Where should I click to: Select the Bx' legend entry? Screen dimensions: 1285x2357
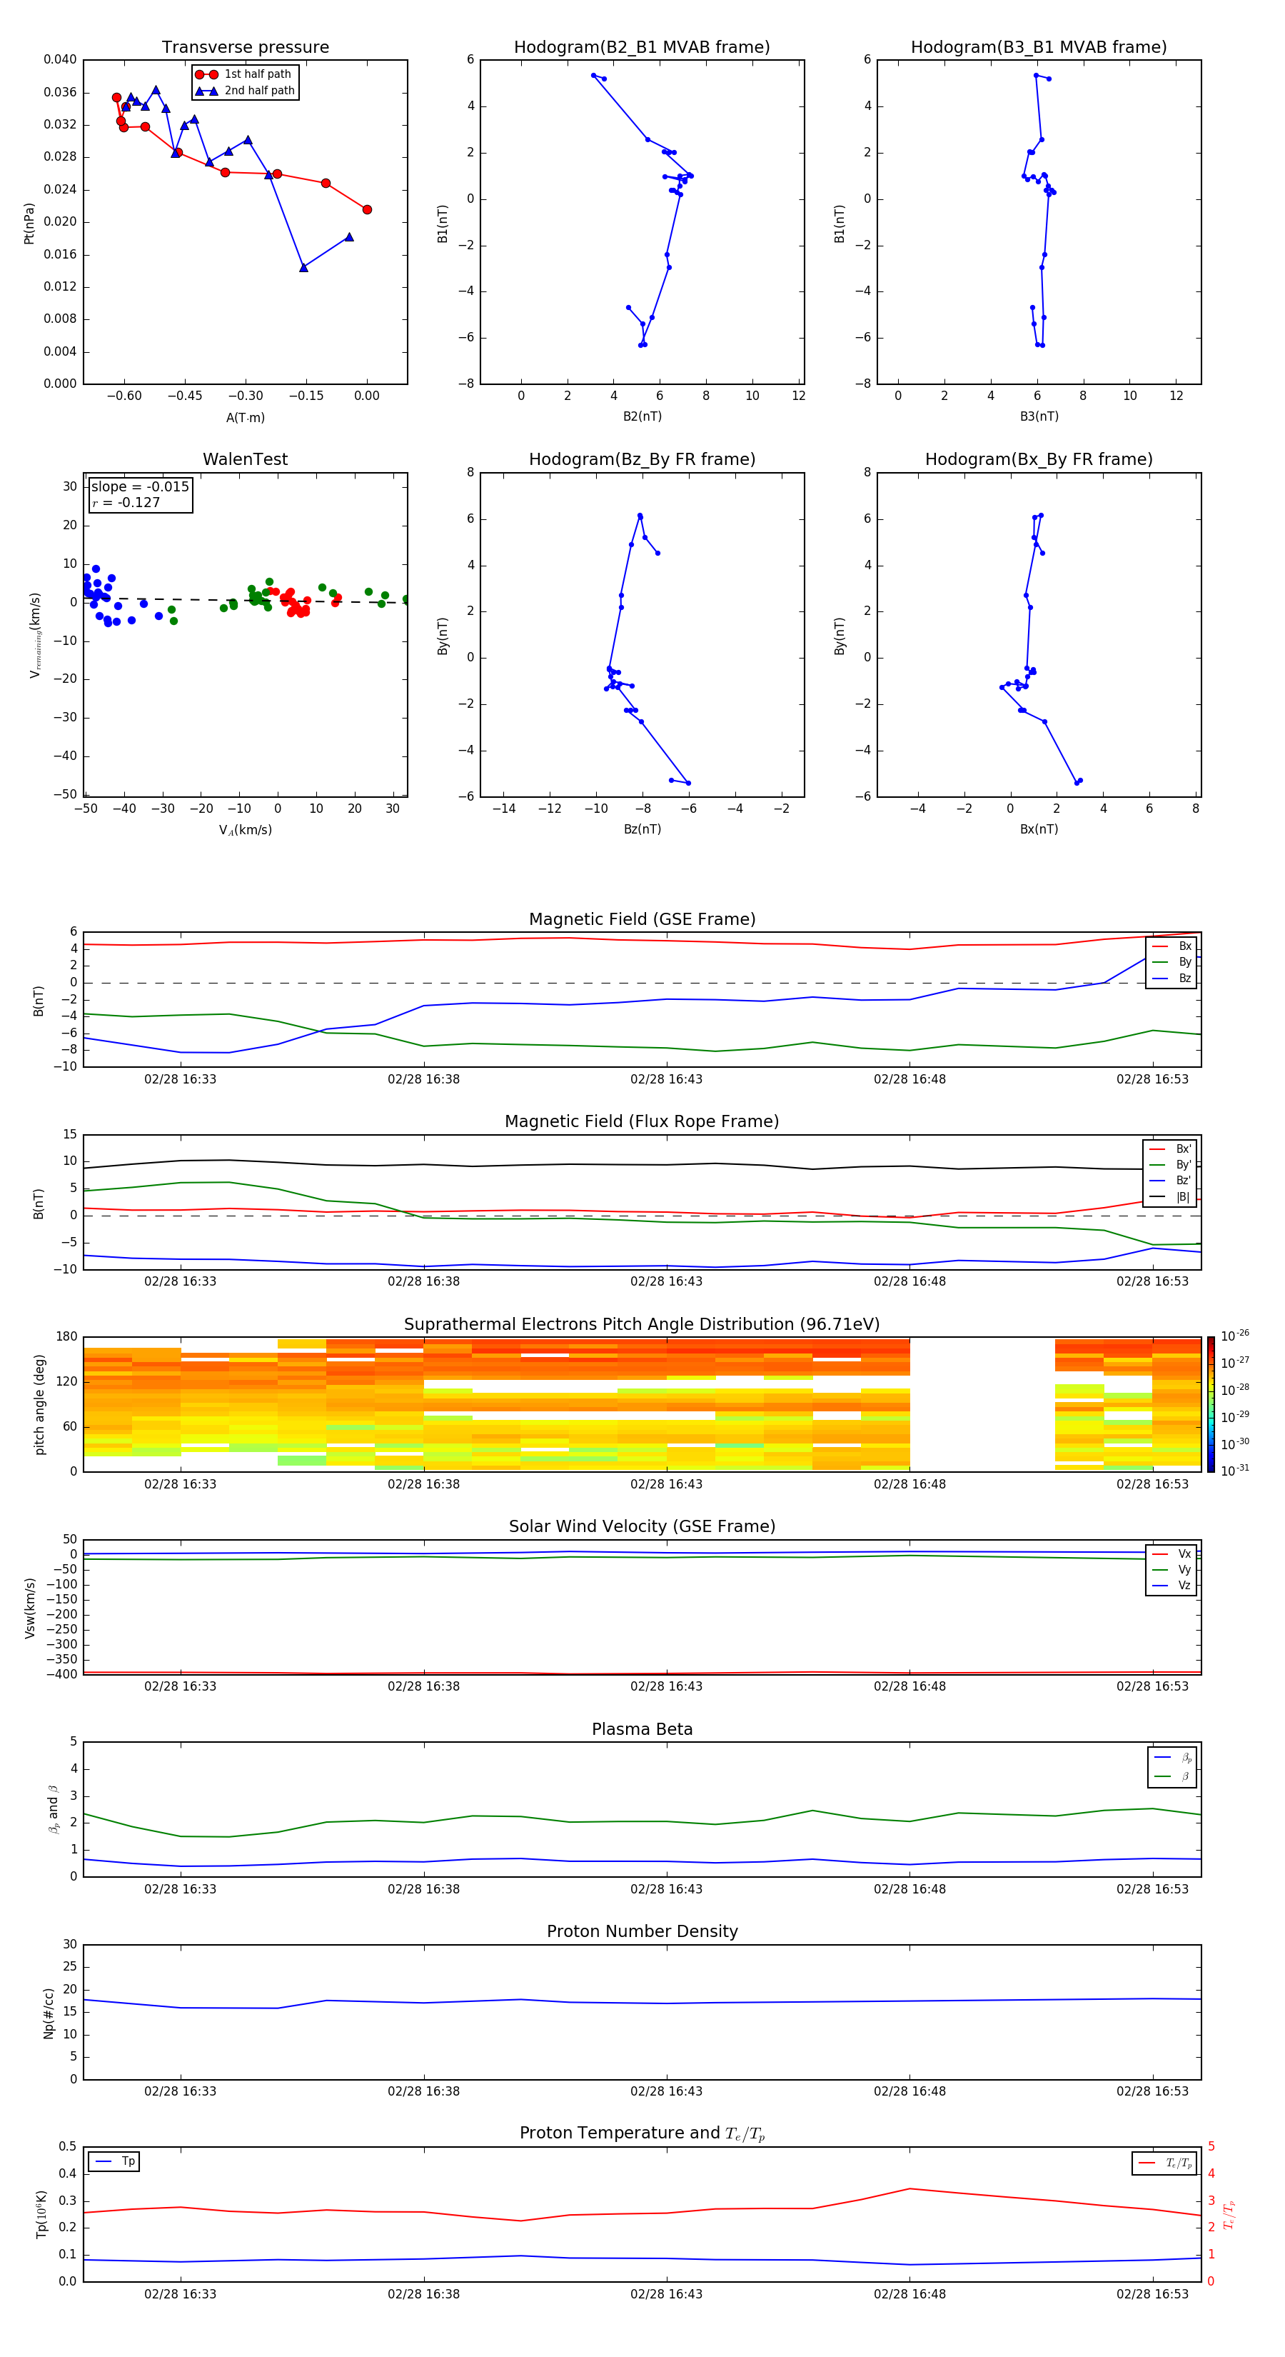coord(1171,1149)
